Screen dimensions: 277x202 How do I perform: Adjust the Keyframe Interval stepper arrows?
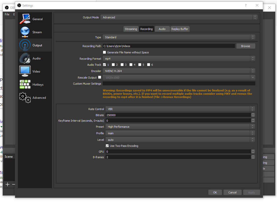click(x=253, y=120)
